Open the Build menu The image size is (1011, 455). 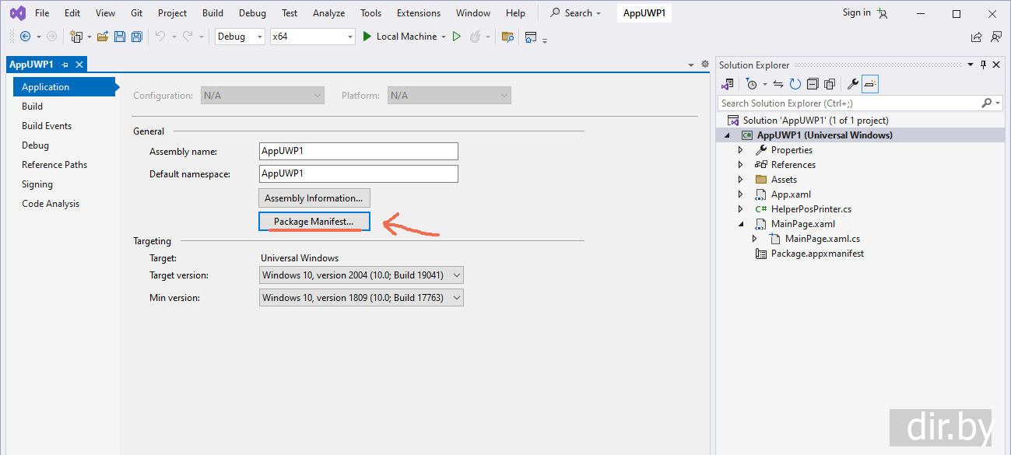click(x=212, y=13)
